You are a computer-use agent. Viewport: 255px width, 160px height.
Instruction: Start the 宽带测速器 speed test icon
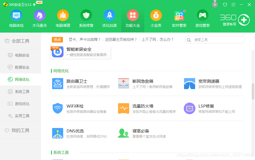[x=190, y=84]
